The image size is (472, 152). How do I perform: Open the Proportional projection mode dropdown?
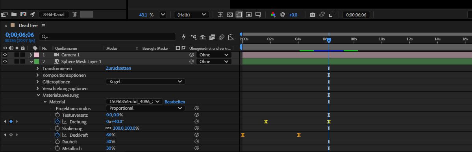tap(145, 108)
